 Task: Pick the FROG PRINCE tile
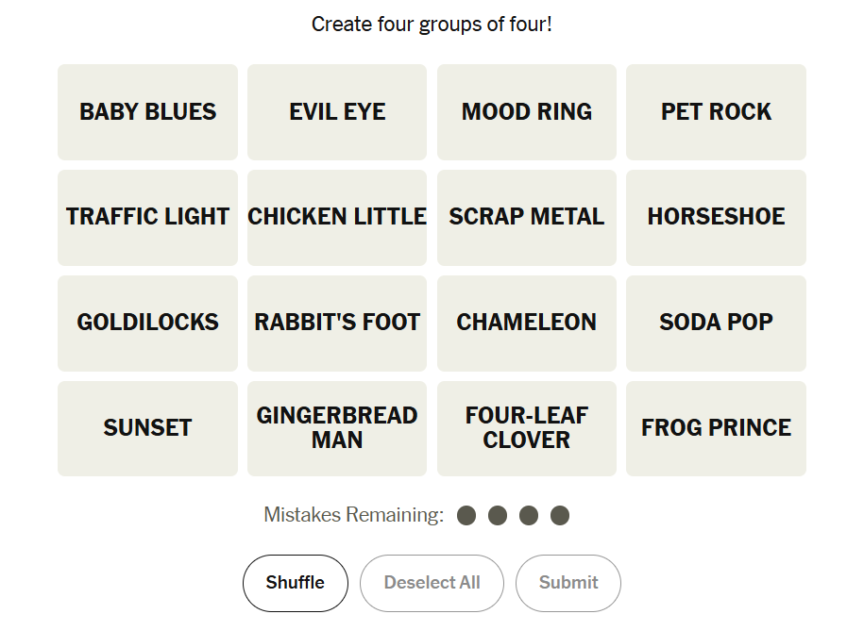[x=716, y=428]
